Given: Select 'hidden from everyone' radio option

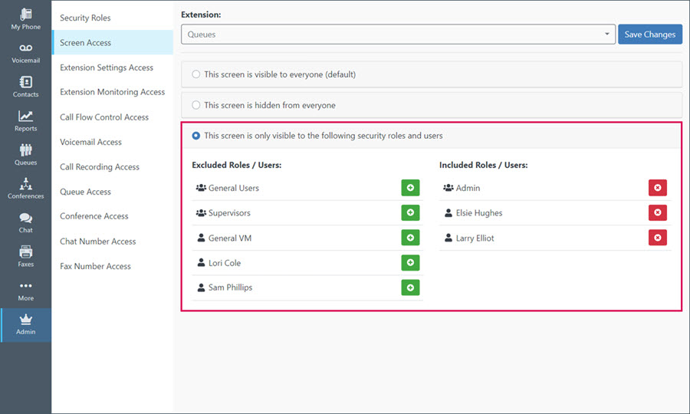Looking at the screenshot, I should tap(195, 105).
